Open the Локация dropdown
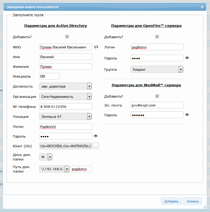210x212 pixels. pyautogui.click(x=65, y=117)
